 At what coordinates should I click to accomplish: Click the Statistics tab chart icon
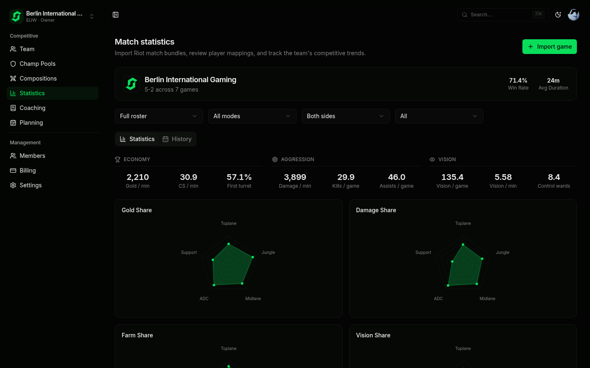tap(123, 139)
